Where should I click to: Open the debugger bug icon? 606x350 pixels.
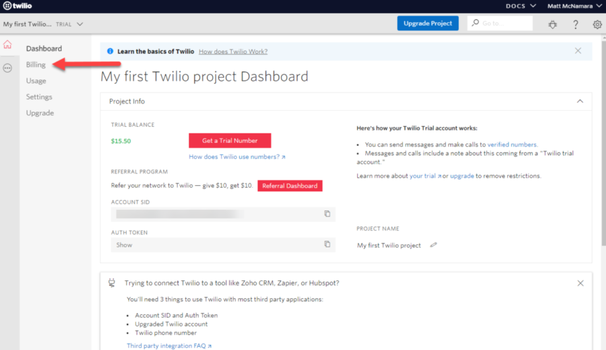(553, 24)
